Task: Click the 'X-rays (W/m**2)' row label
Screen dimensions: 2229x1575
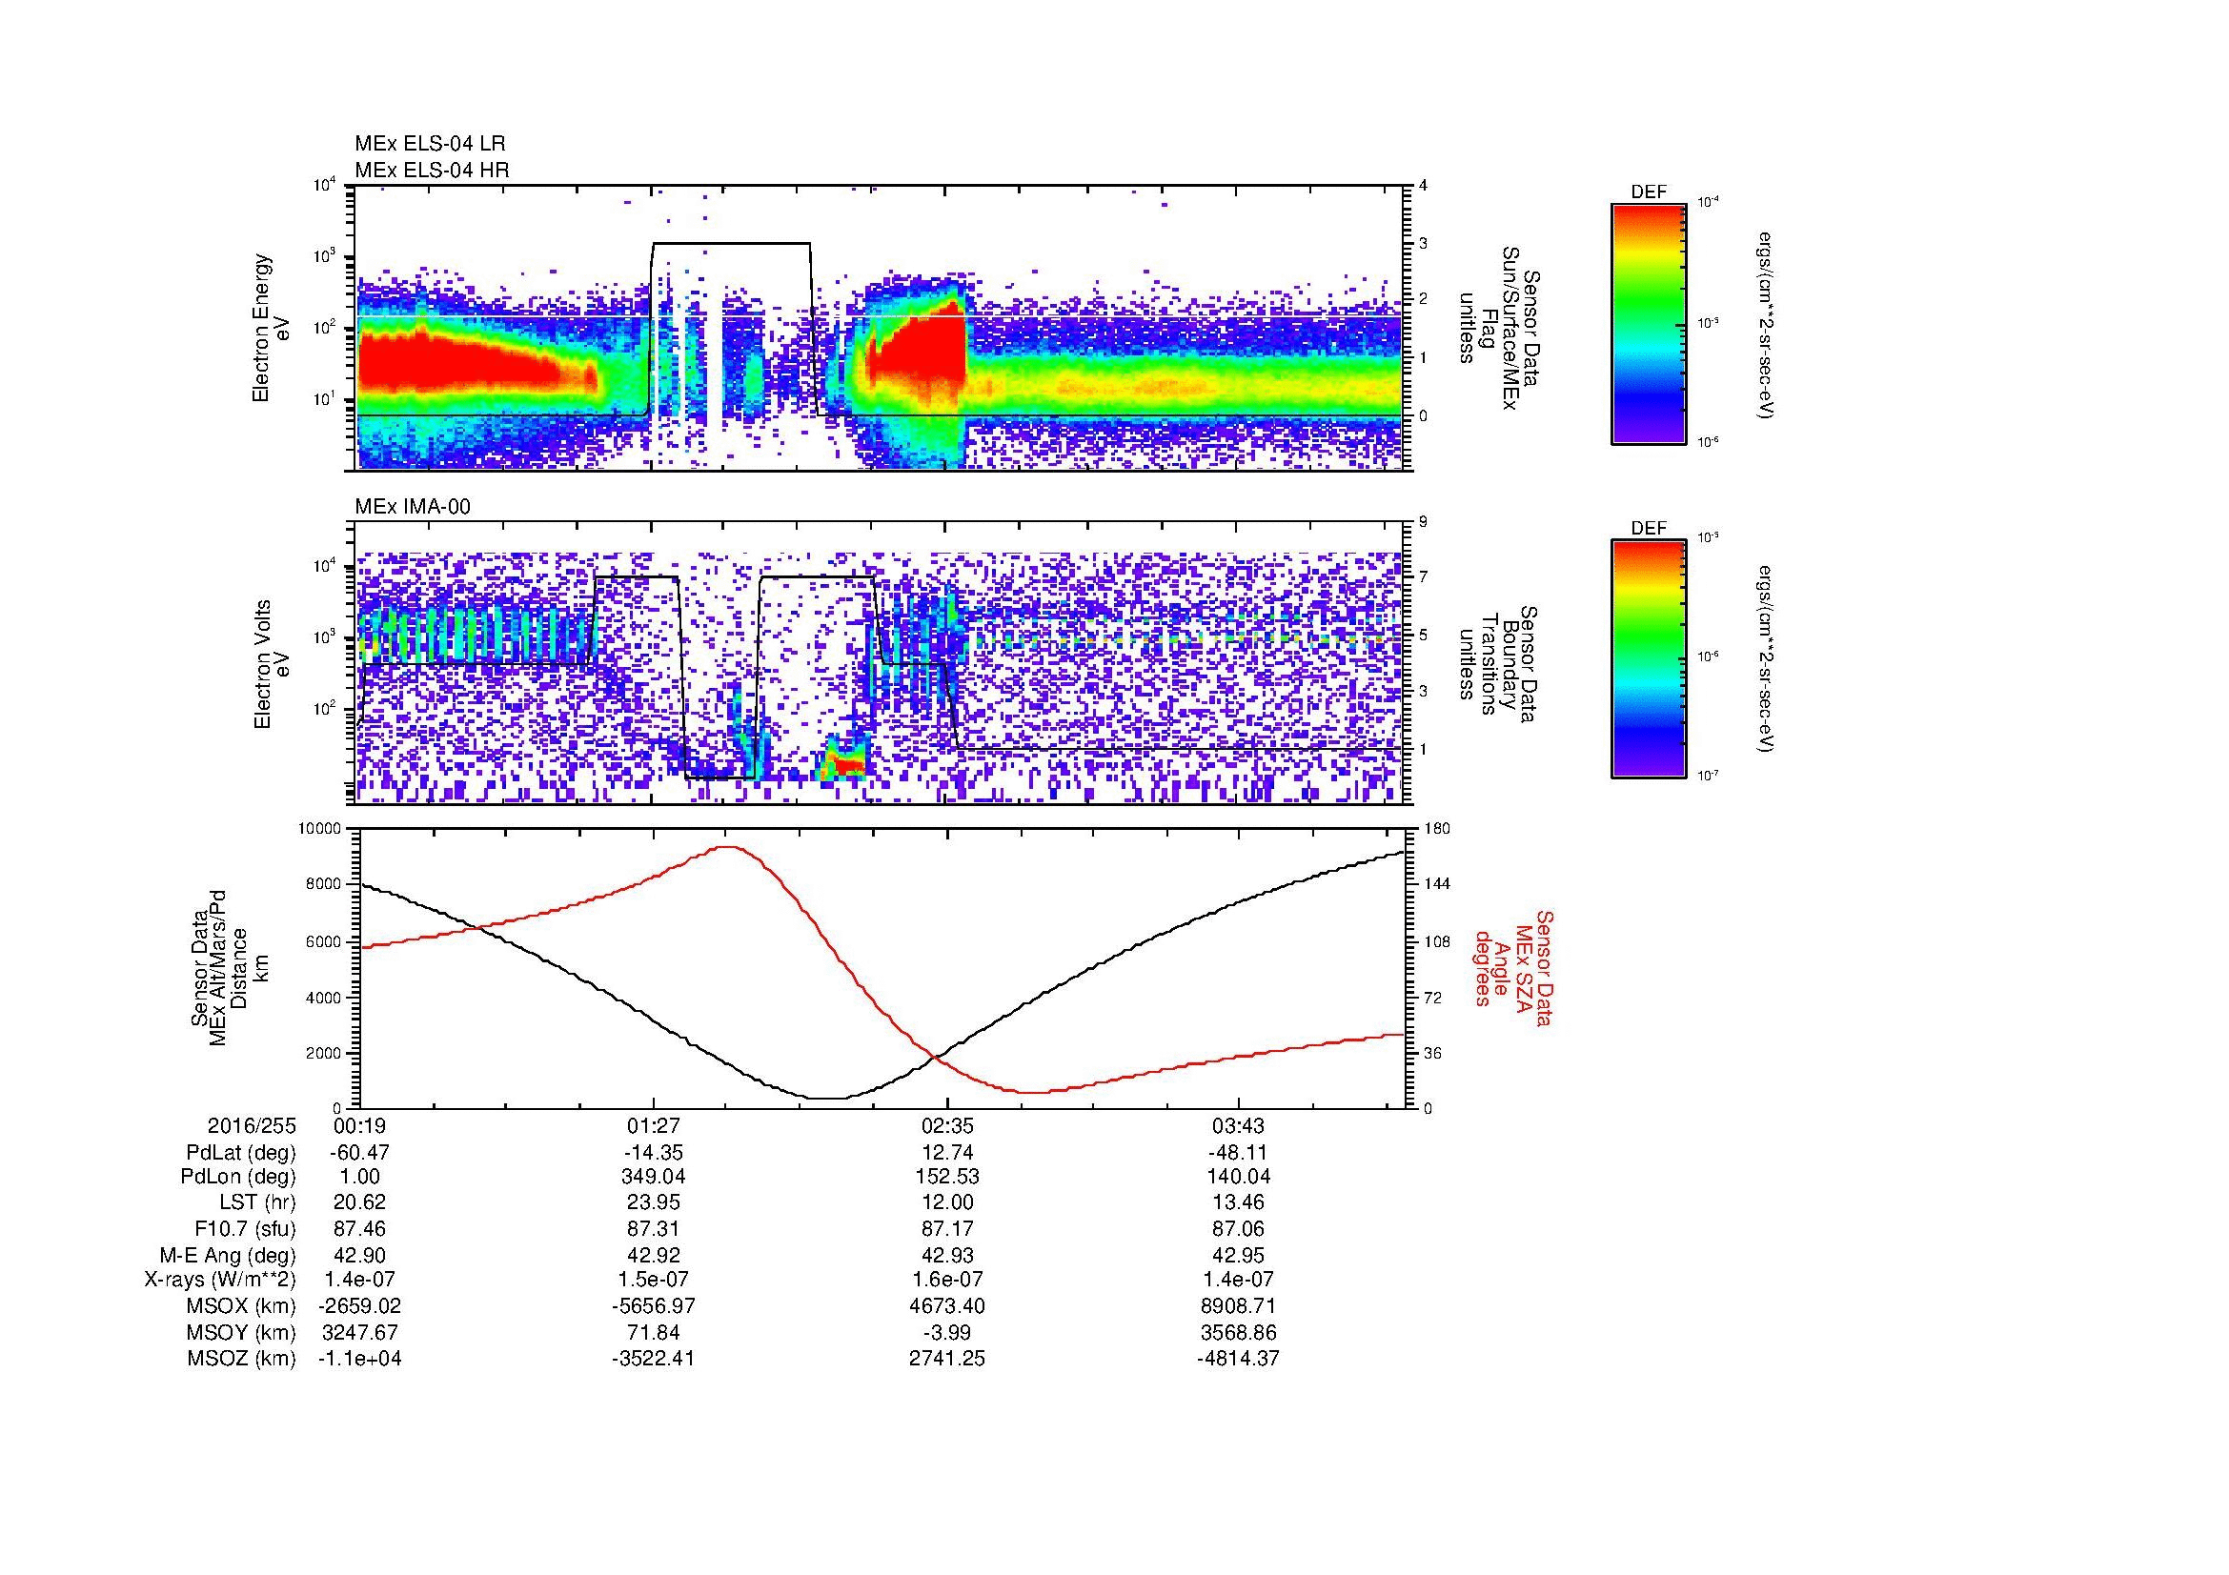Action: (219, 1280)
